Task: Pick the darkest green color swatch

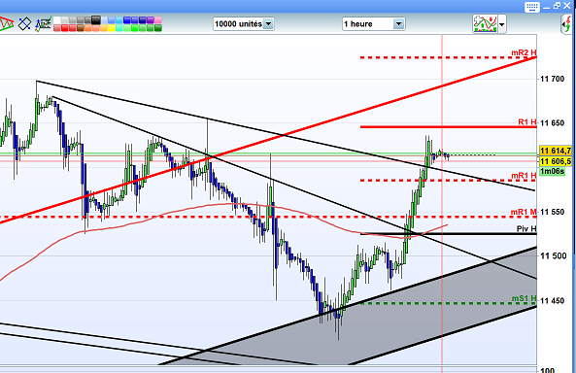Action: coord(158,28)
